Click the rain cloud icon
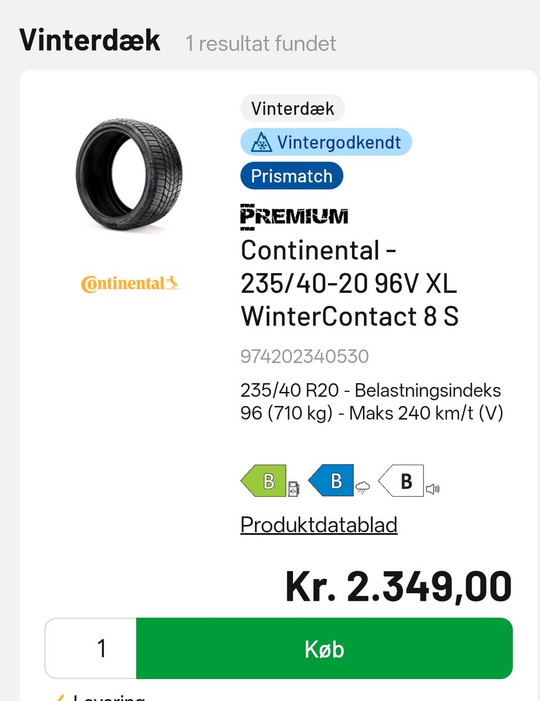The height and width of the screenshot is (701, 540). click(363, 488)
